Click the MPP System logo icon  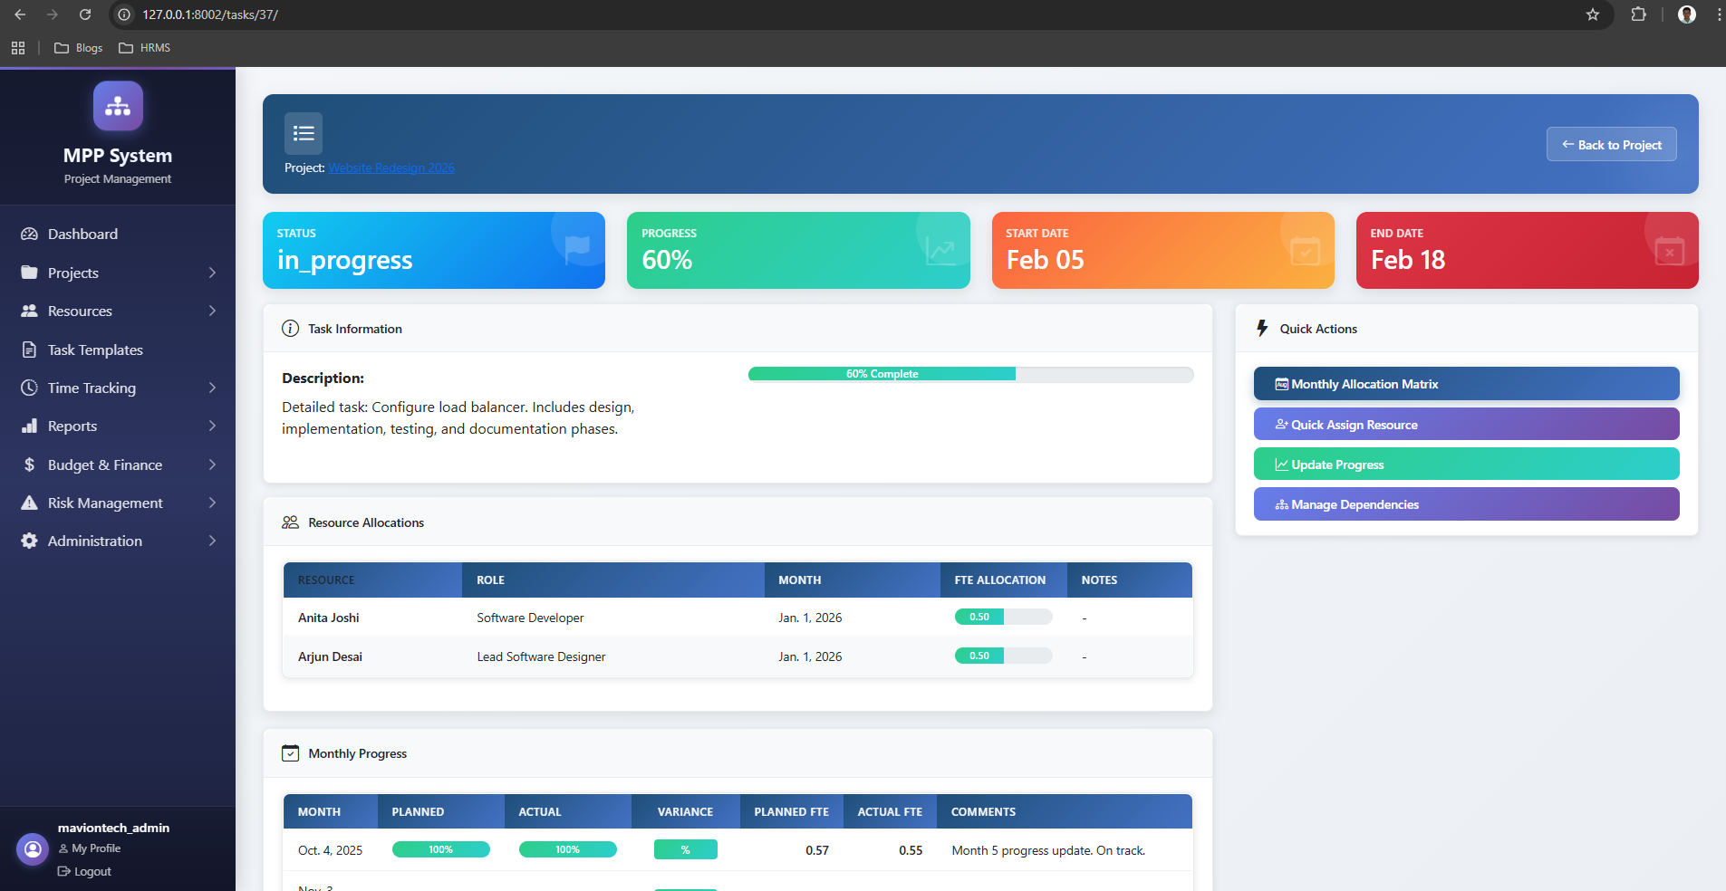pos(118,106)
